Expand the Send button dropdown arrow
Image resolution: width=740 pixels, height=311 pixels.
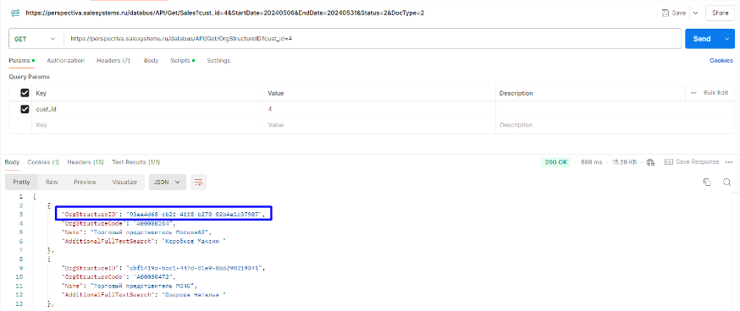[x=726, y=39]
